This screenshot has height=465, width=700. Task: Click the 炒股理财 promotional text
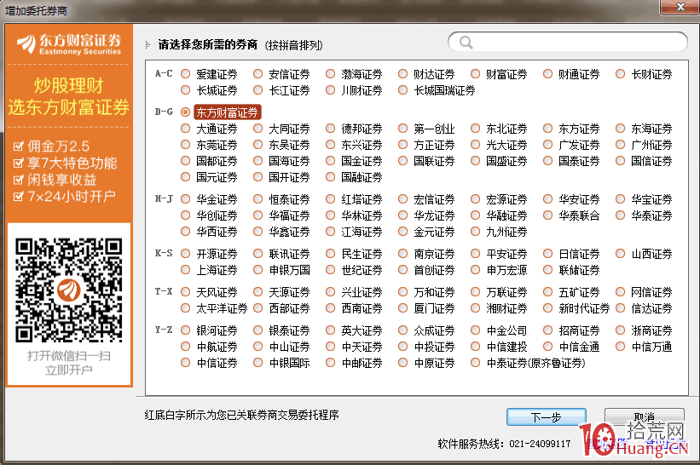pos(68,86)
